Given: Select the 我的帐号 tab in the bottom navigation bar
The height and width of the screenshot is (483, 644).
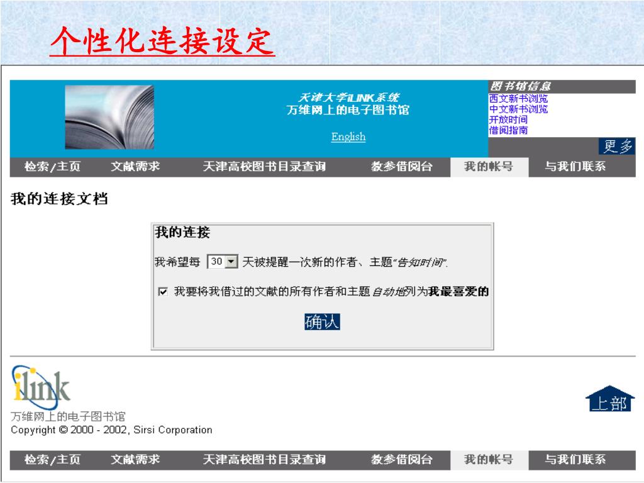Looking at the screenshot, I should 489,460.
